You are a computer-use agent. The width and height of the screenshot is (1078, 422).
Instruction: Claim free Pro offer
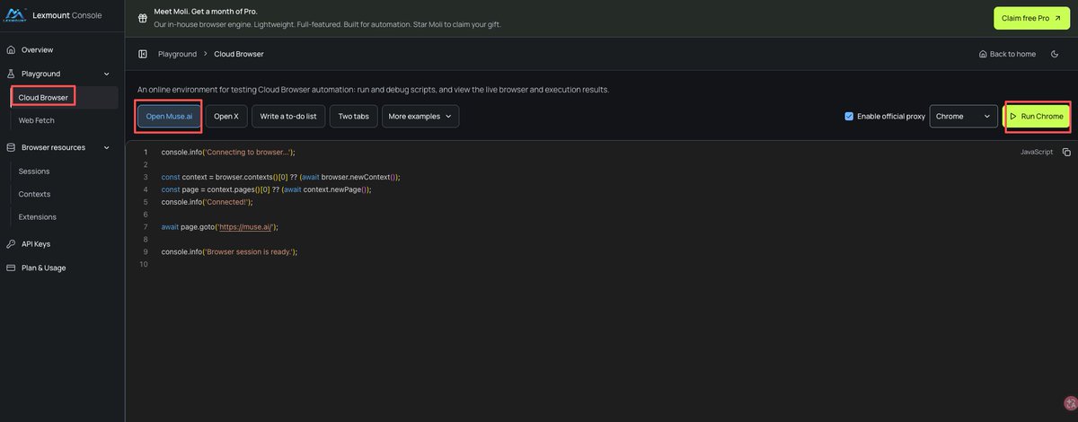coord(1031,18)
